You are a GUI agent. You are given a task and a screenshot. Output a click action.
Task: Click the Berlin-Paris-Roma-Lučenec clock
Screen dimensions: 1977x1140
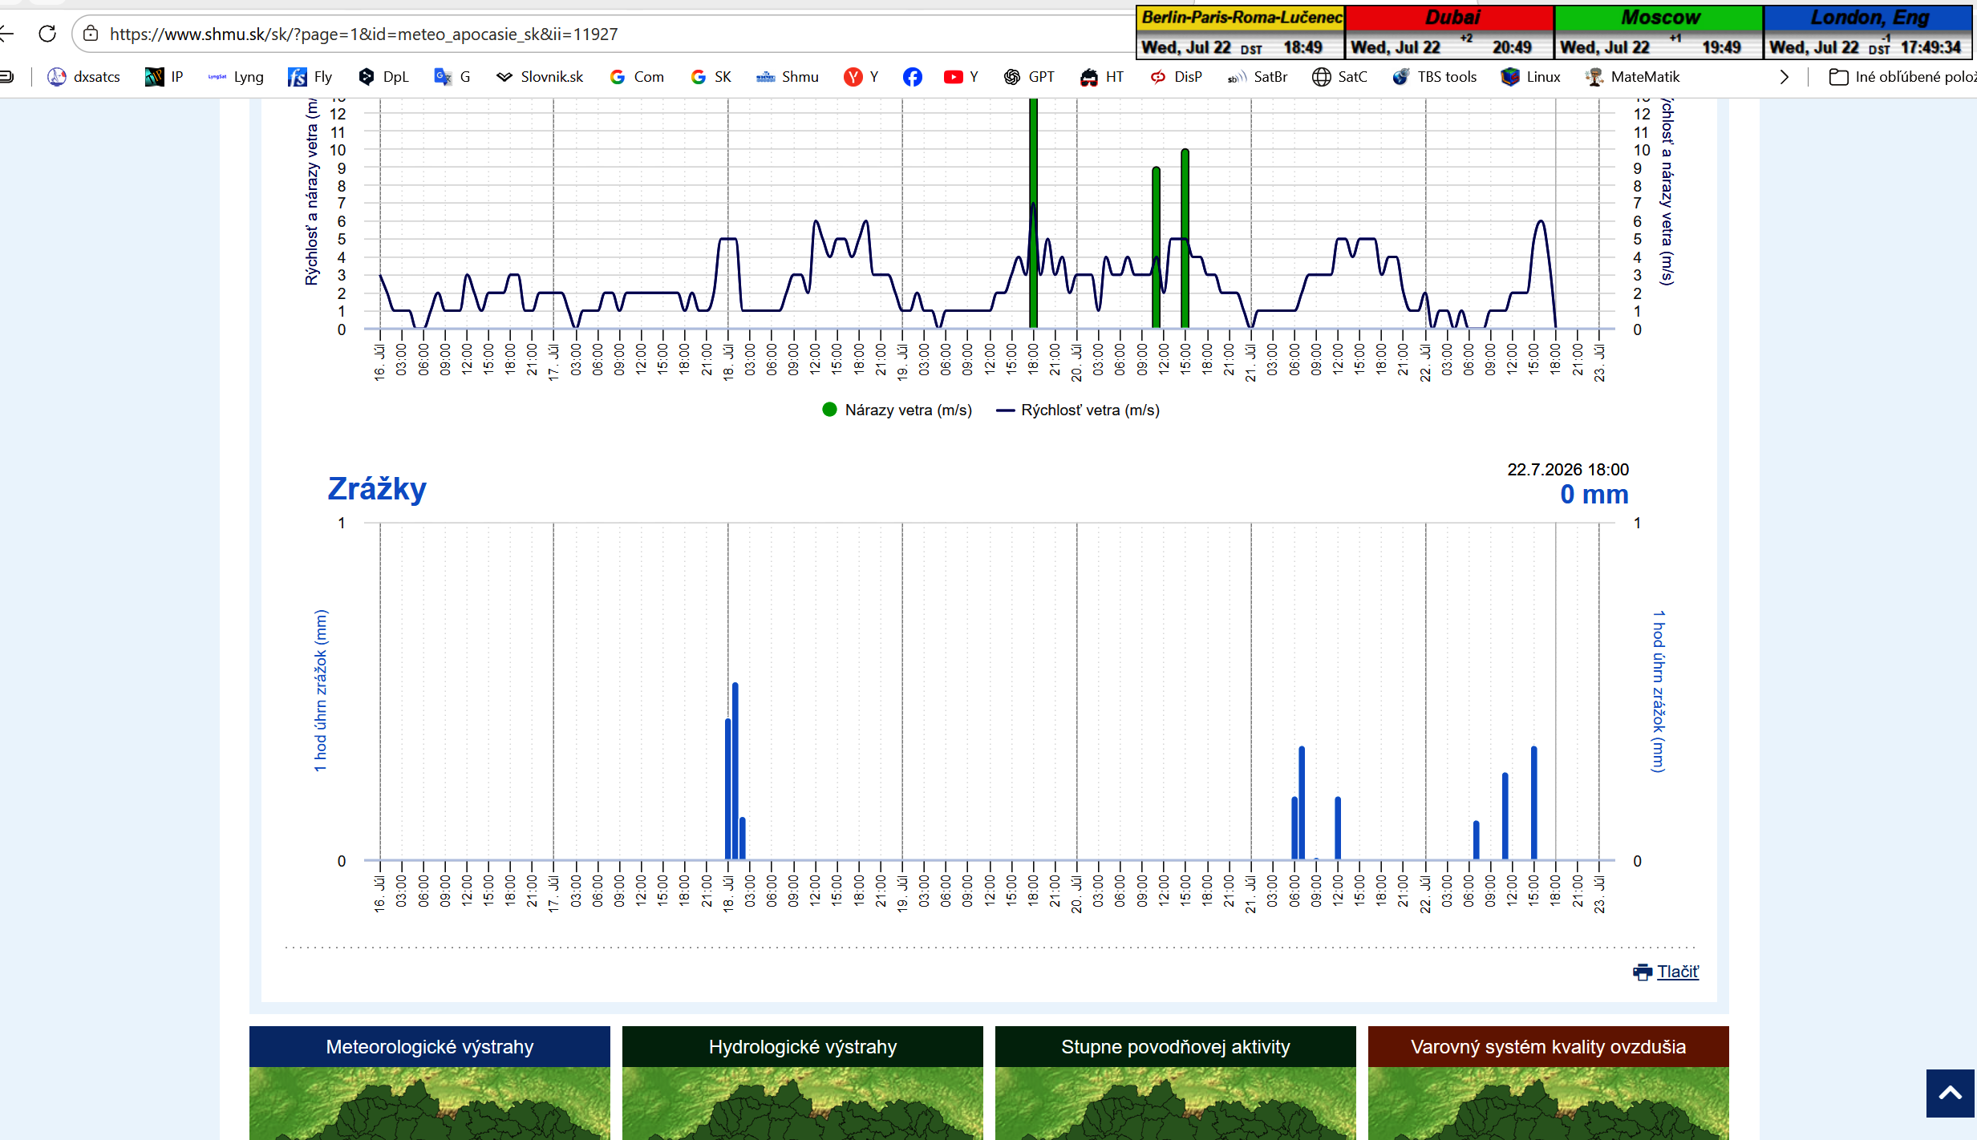click(1241, 32)
